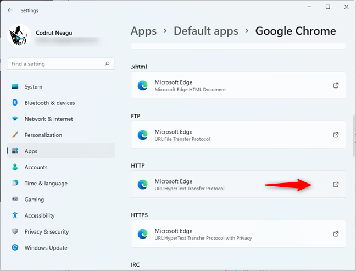Change the .xhtml default Microsoft Edge card
Screen dimensions: 356x271
(x=238, y=85)
